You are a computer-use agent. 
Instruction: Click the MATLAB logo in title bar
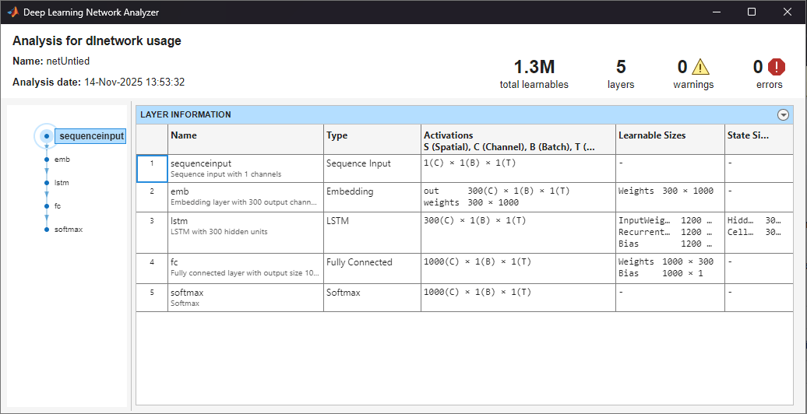coord(13,12)
